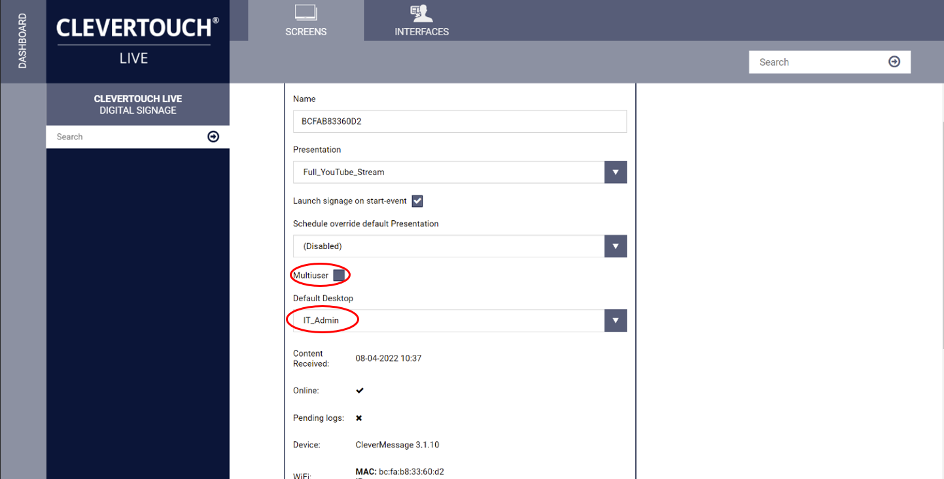Click the arrow icon in sidebar search

coord(213,137)
